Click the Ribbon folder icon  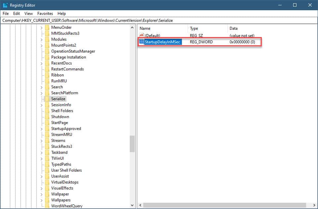[47, 75]
